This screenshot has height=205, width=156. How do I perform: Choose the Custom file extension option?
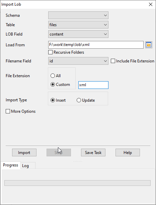[x=53, y=85]
